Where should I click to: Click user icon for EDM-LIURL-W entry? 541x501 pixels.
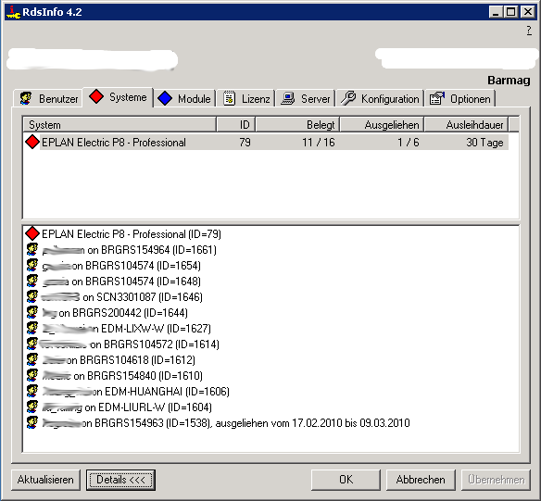pyautogui.click(x=32, y=407)
